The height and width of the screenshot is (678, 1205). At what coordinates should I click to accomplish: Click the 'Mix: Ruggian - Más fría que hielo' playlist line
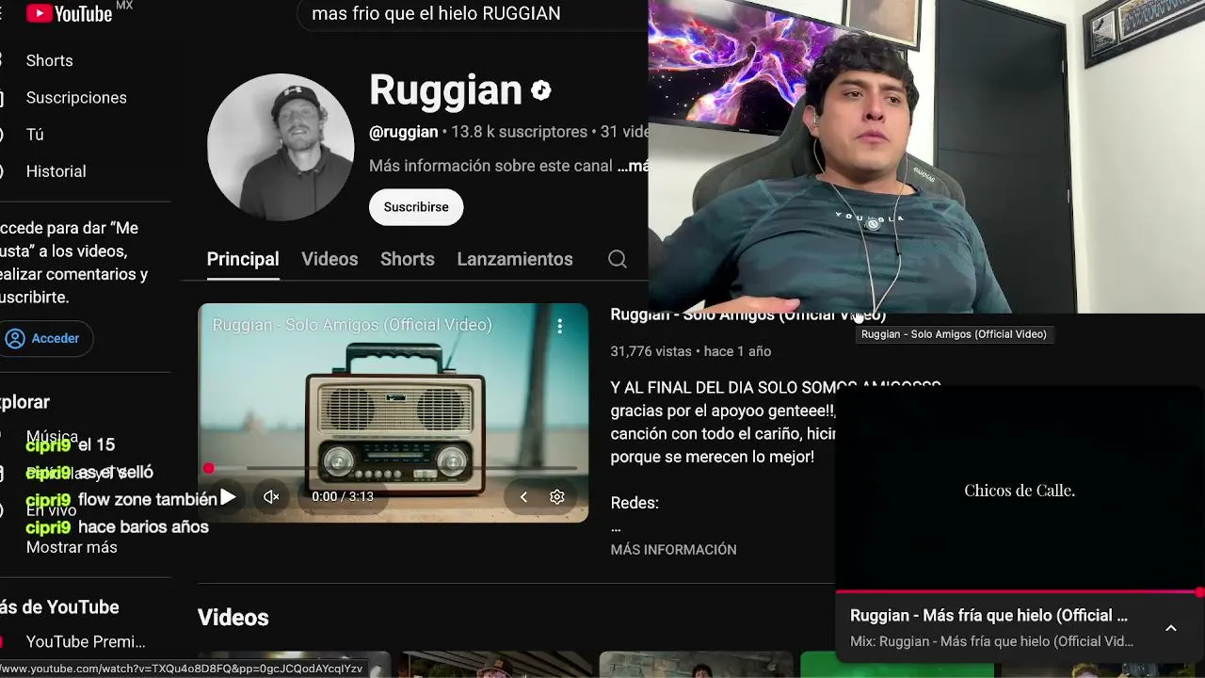(x=991, y=641)
